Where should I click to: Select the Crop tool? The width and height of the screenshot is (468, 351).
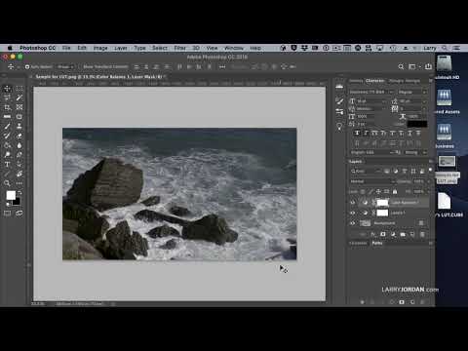coord(7,107)
